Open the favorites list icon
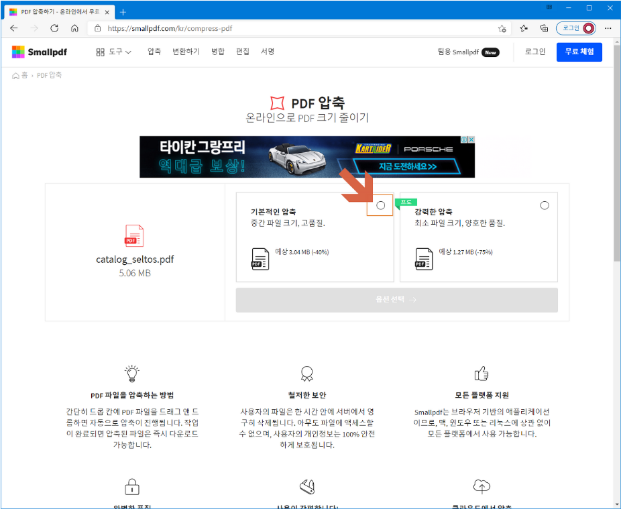This screenshot has width=621, height=509. (x=524, y=28)
